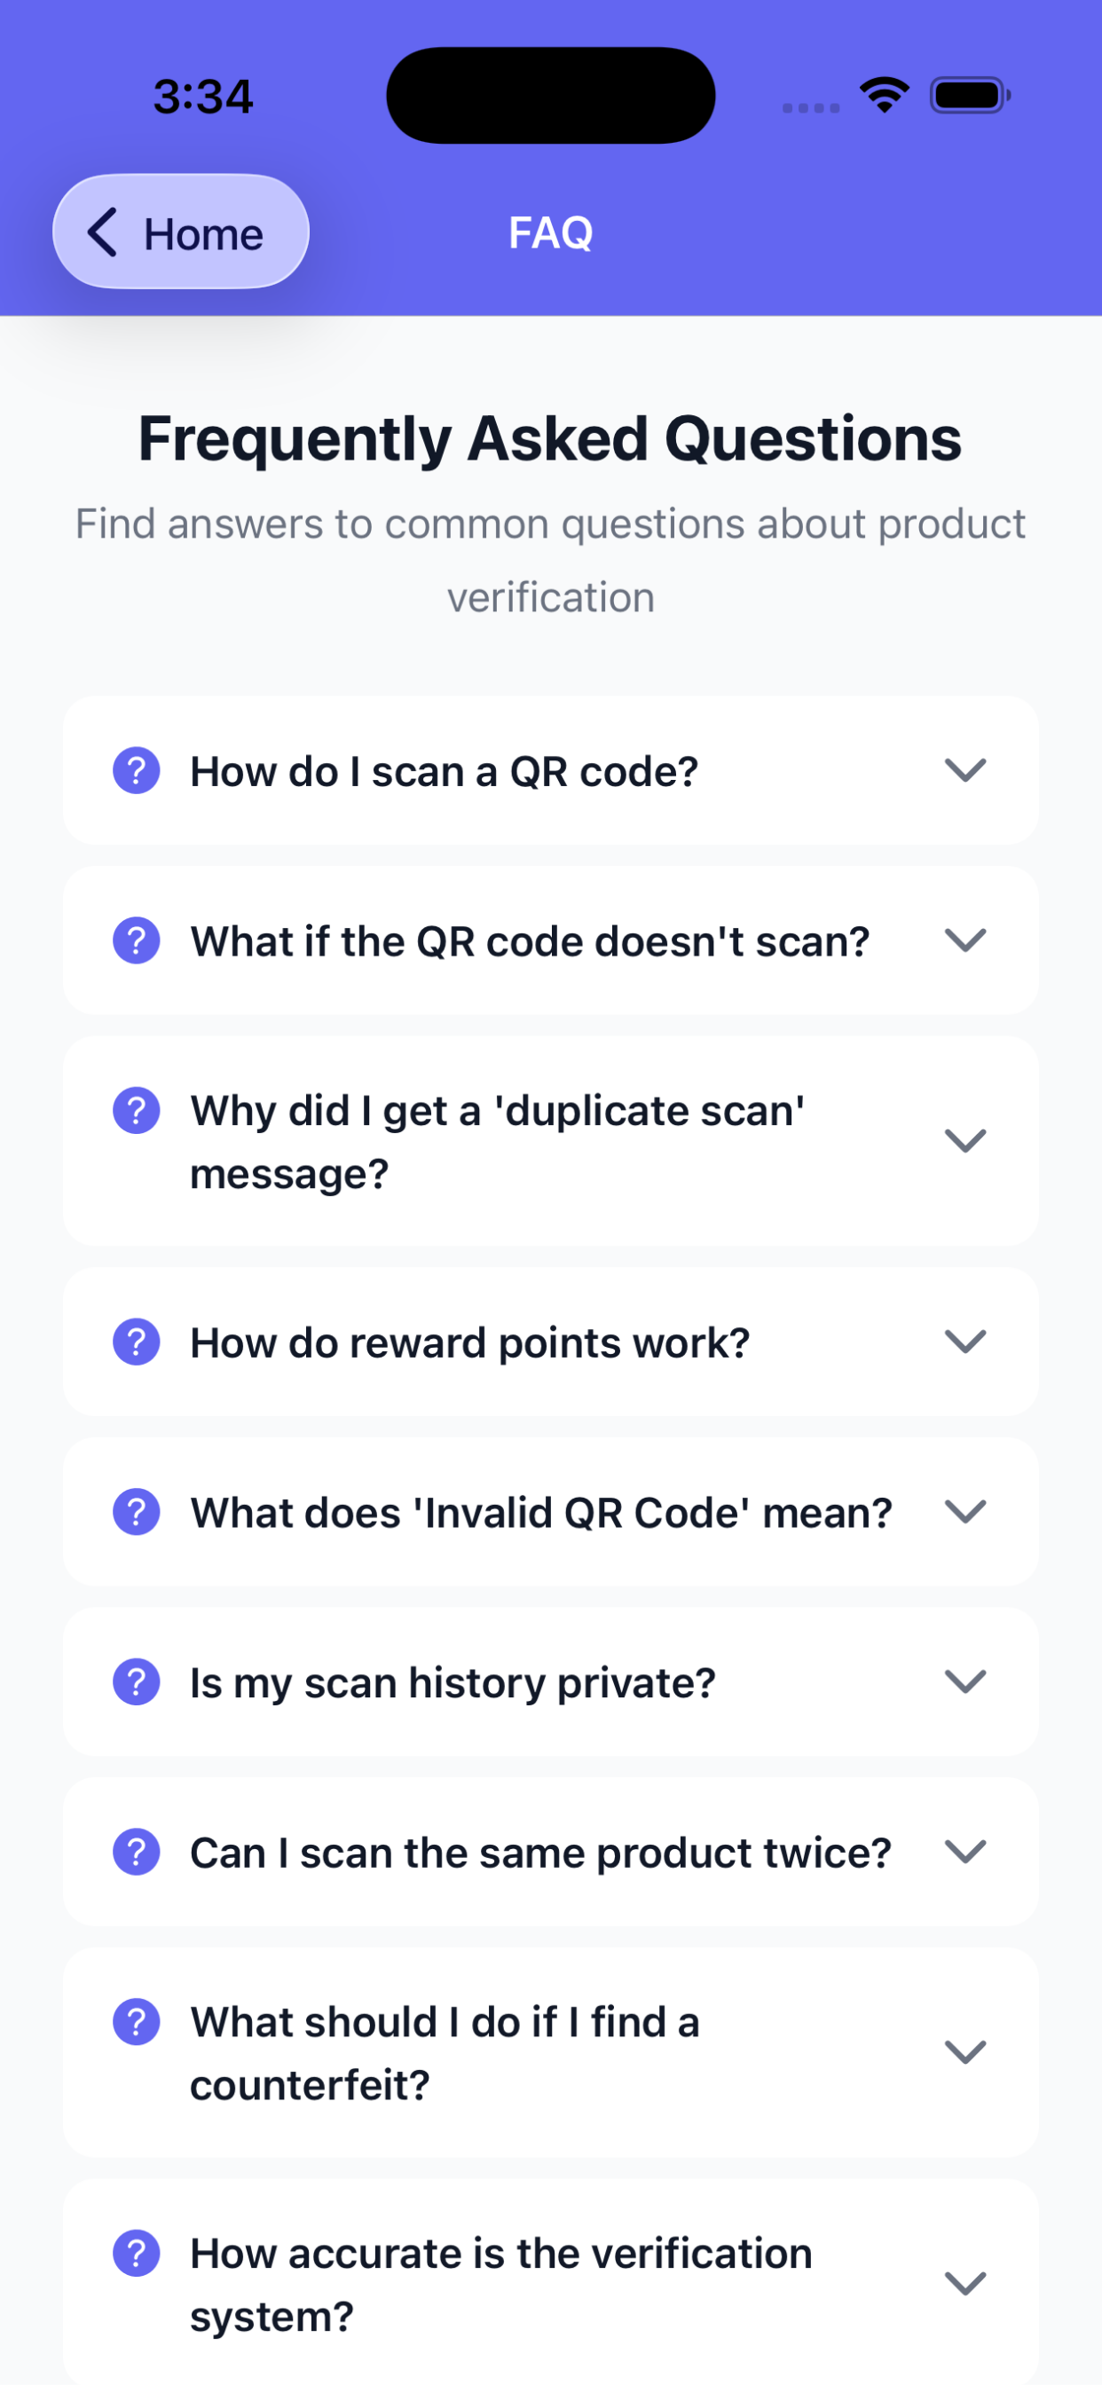Tap the question mark icon beside the counterfeit question
Viewport: 1102px width, 2385px height.
click(x=136, y=2022)
